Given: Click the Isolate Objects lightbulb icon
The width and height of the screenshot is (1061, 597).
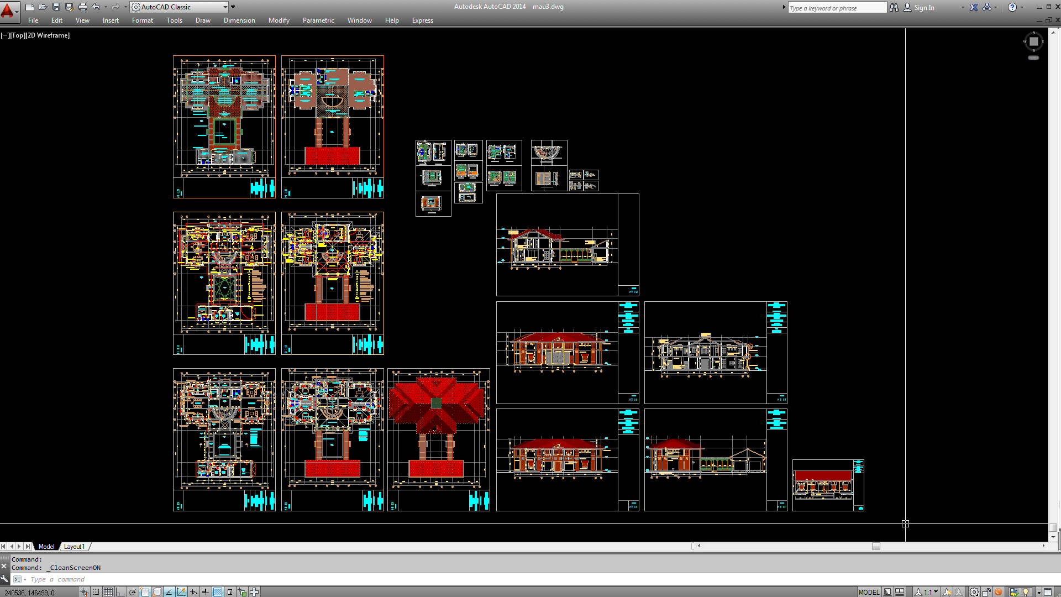Looking at the screenshot, I should [x=1026, y=592].
